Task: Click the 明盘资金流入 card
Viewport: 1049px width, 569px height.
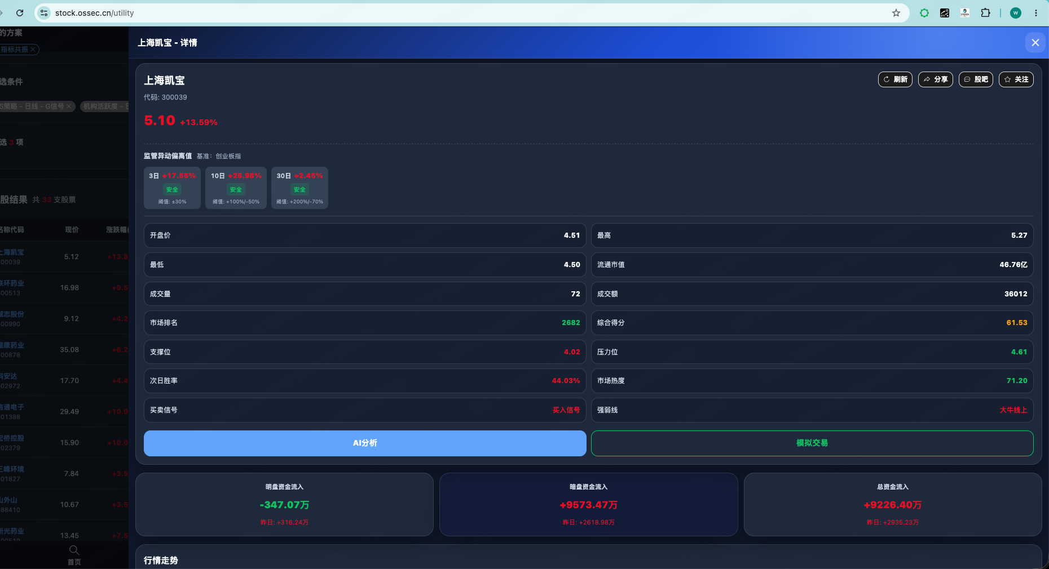Action: (x=284, y=504)
